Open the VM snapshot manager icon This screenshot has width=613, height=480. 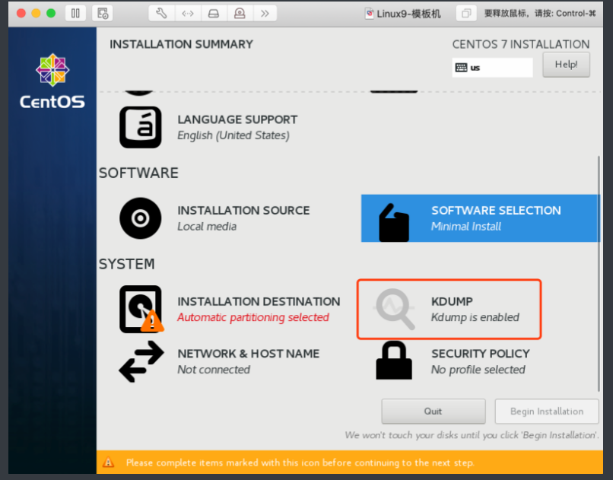pos(103,14)
